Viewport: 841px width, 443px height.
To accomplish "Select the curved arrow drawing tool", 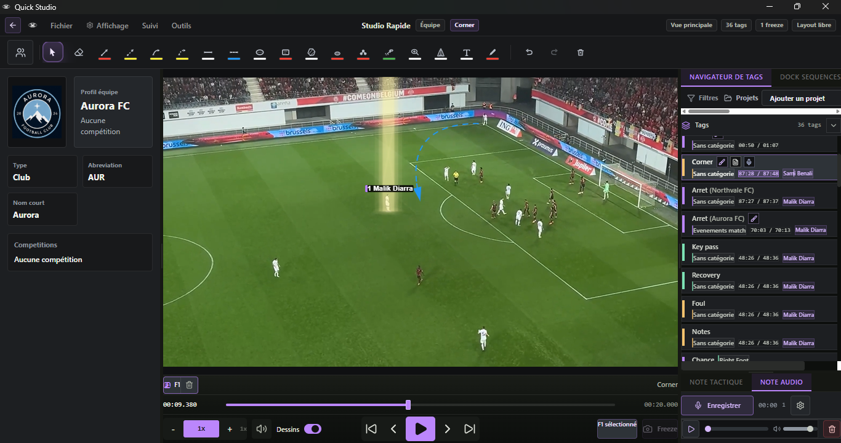I will [156, 52].
